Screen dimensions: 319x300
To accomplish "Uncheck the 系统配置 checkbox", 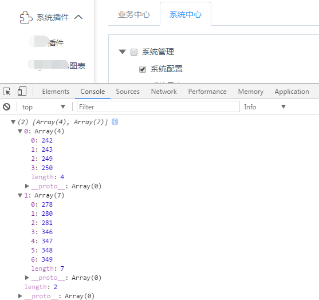I will 143,69.
